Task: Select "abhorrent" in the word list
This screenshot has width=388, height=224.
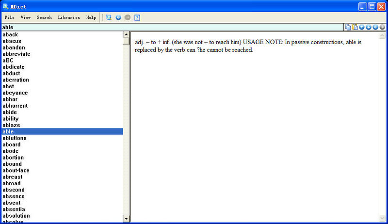Action: pyautogui.click(x=15, y=106)
